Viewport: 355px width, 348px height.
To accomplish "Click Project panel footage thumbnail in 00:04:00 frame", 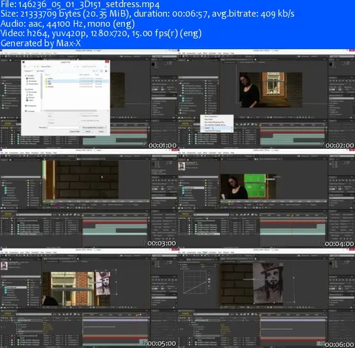I will click(x=182, y=166).
